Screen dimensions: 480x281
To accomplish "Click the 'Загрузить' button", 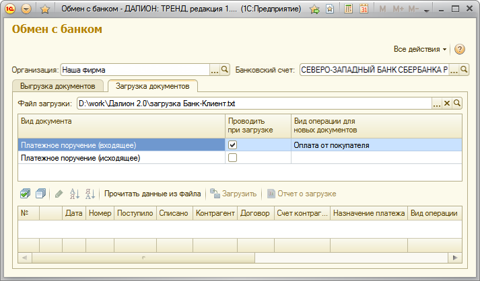I will 233,194.
